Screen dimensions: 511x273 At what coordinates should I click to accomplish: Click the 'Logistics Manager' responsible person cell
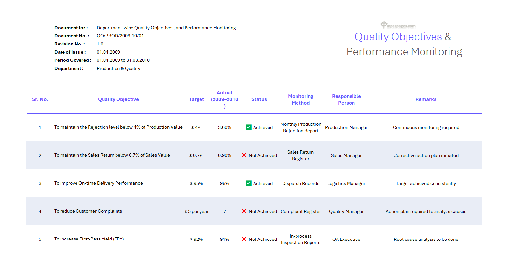coord(346,183)
